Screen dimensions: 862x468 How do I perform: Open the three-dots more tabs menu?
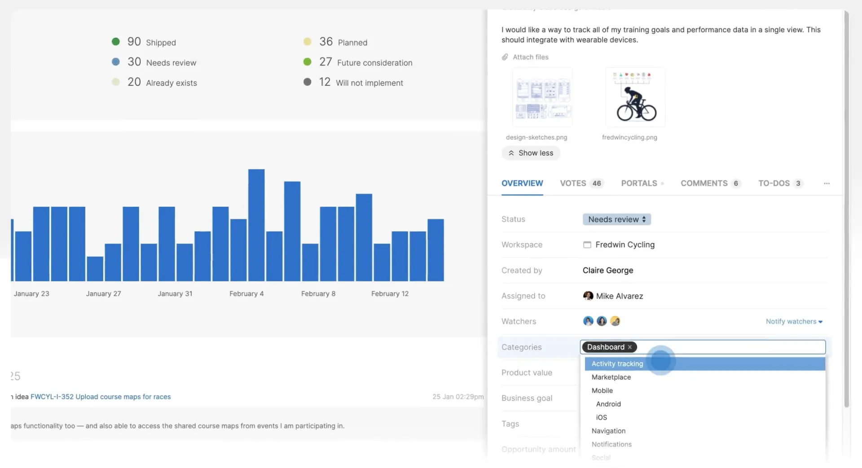click(827, 183)
